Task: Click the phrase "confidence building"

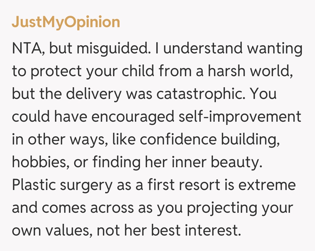Action: coord(208,139)
